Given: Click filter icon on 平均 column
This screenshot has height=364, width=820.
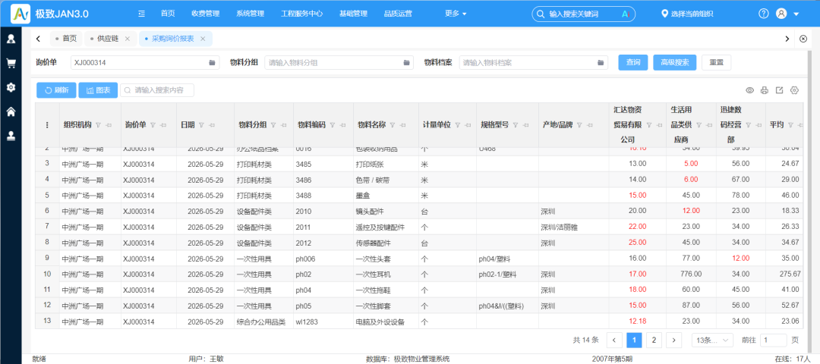Looking at the screenshot, I should (790, 125).
